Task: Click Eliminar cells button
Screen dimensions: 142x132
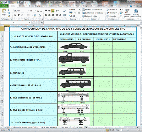Action: coord(112,13)
